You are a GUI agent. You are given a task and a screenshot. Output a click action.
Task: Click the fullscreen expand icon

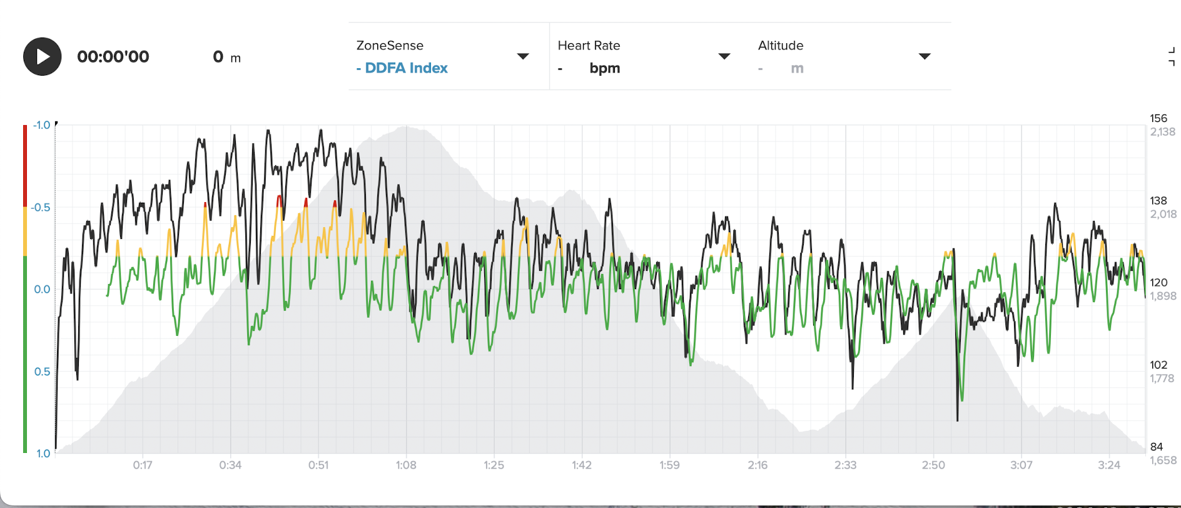(1172, 56)
